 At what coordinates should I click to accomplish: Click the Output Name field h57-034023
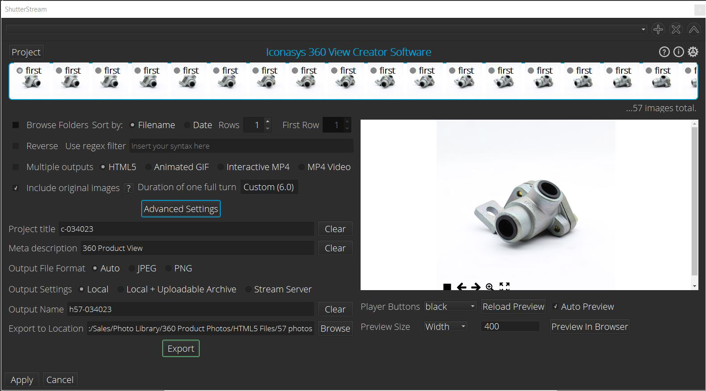(x=191, y=309)
